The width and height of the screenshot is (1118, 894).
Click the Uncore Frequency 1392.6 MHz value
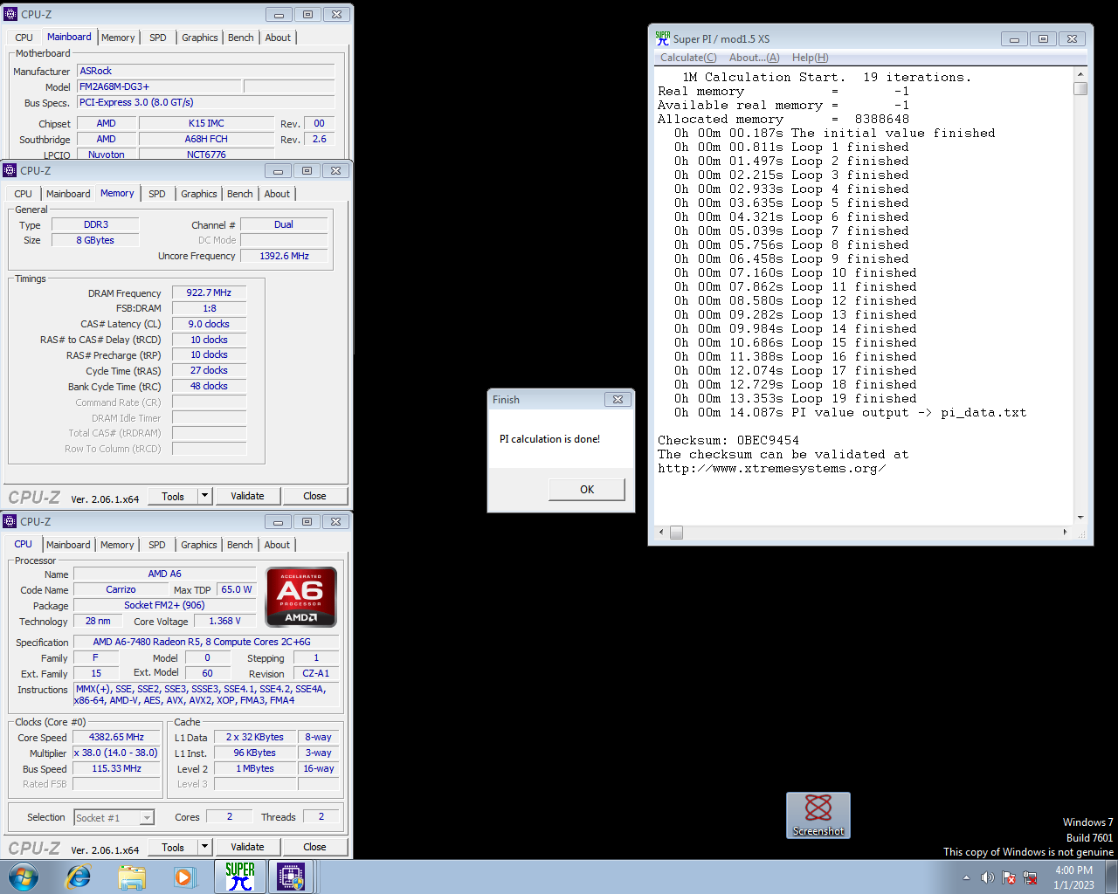pyautogui.click(x=284, y=256)
